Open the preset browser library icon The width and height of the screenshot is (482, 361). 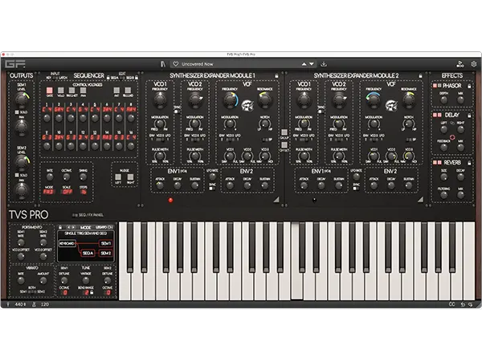(163, 64)
